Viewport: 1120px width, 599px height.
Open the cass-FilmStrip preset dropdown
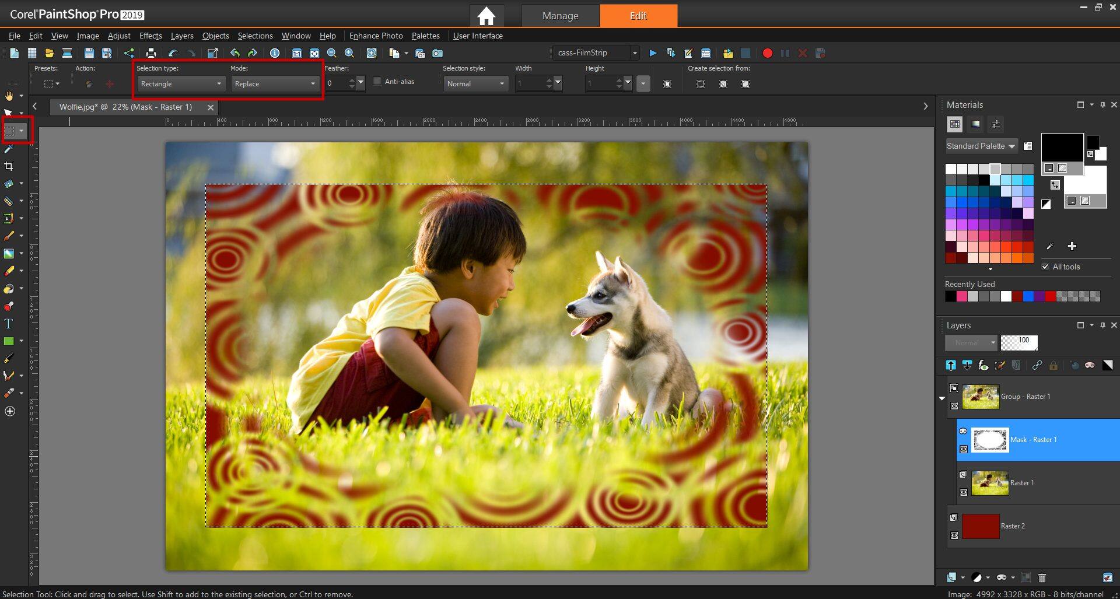635,52
